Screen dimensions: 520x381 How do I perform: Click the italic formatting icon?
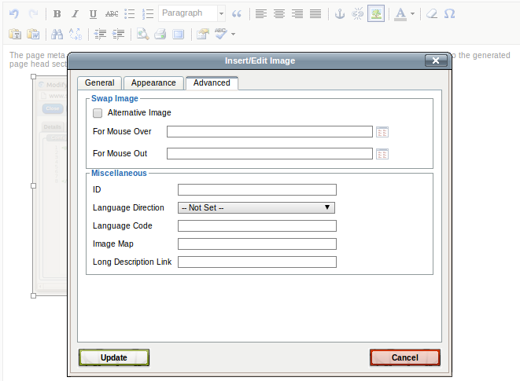click(x=76, y=14)
